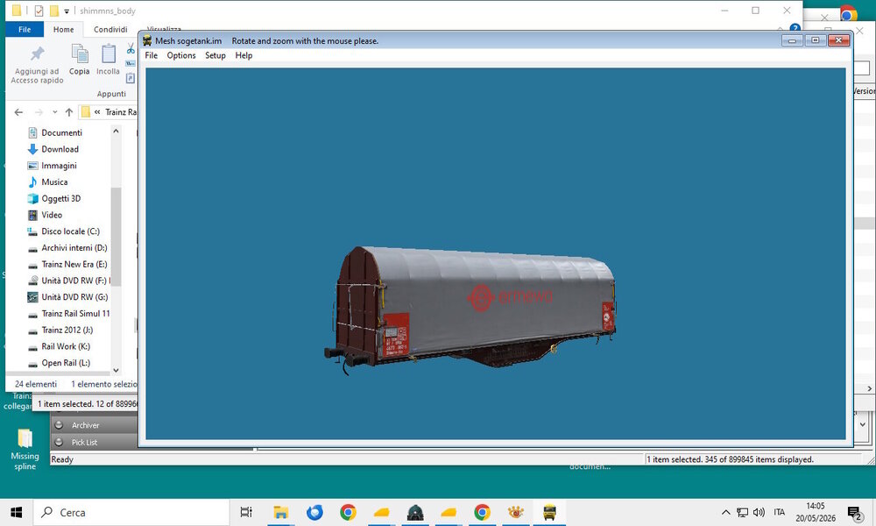Go back with Explorer back arrow

[x=18, y=112]
